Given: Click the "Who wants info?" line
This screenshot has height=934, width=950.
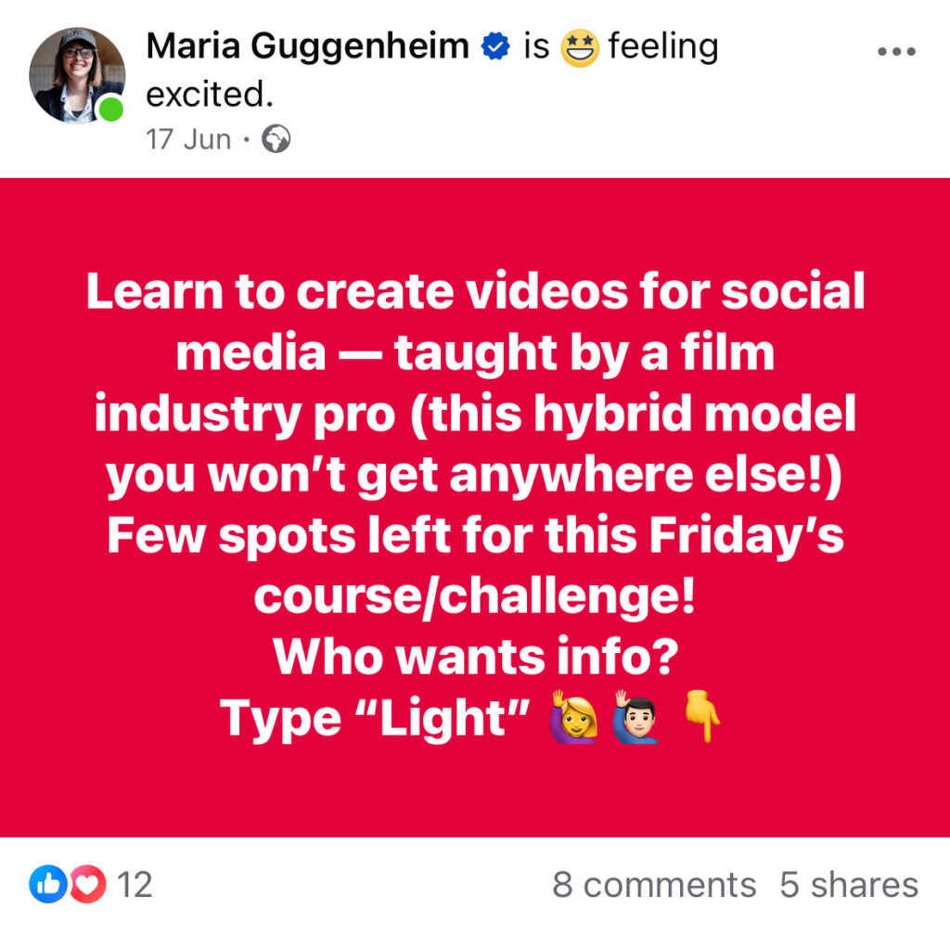Looking at the screenshot, I should tap(475, 656).
